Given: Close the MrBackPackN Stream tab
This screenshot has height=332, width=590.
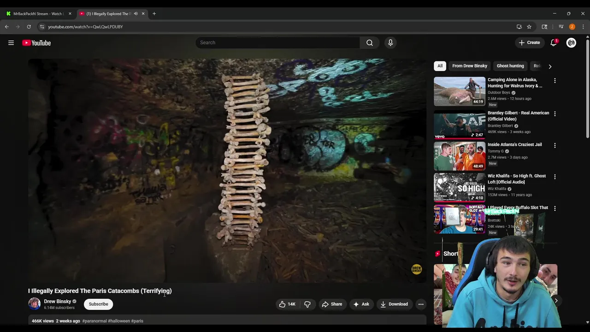Looking at the screenshot, I should pyautogui.click(x=70, y=14).
